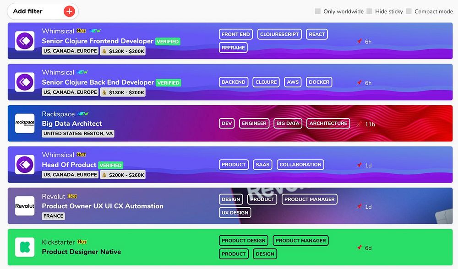
Task: Select PRODUCT MANAGER tag on Kickstarter row
Action: (301, 241)
